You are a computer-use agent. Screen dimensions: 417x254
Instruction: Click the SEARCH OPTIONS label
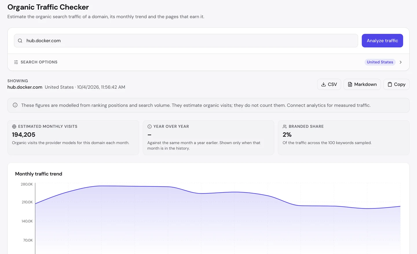tap(39, 62)
